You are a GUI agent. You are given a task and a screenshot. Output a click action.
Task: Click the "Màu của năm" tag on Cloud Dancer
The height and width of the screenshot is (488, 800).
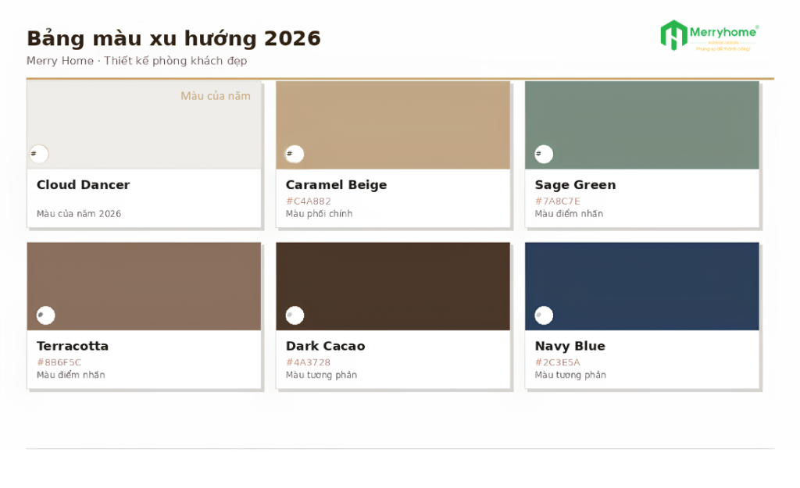pos(216,96)
